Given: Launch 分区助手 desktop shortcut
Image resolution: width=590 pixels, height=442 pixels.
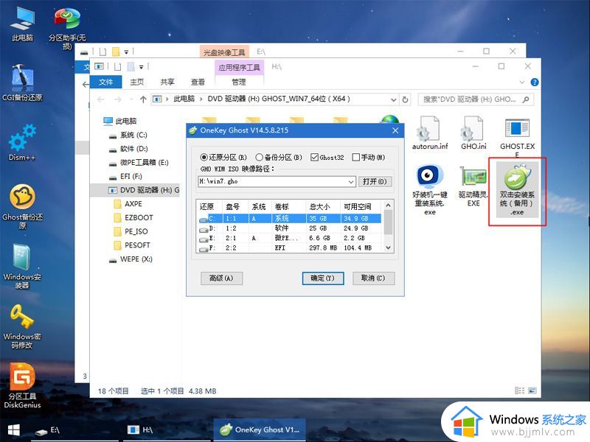Looking at the screenshot, I should coord(67,28).
